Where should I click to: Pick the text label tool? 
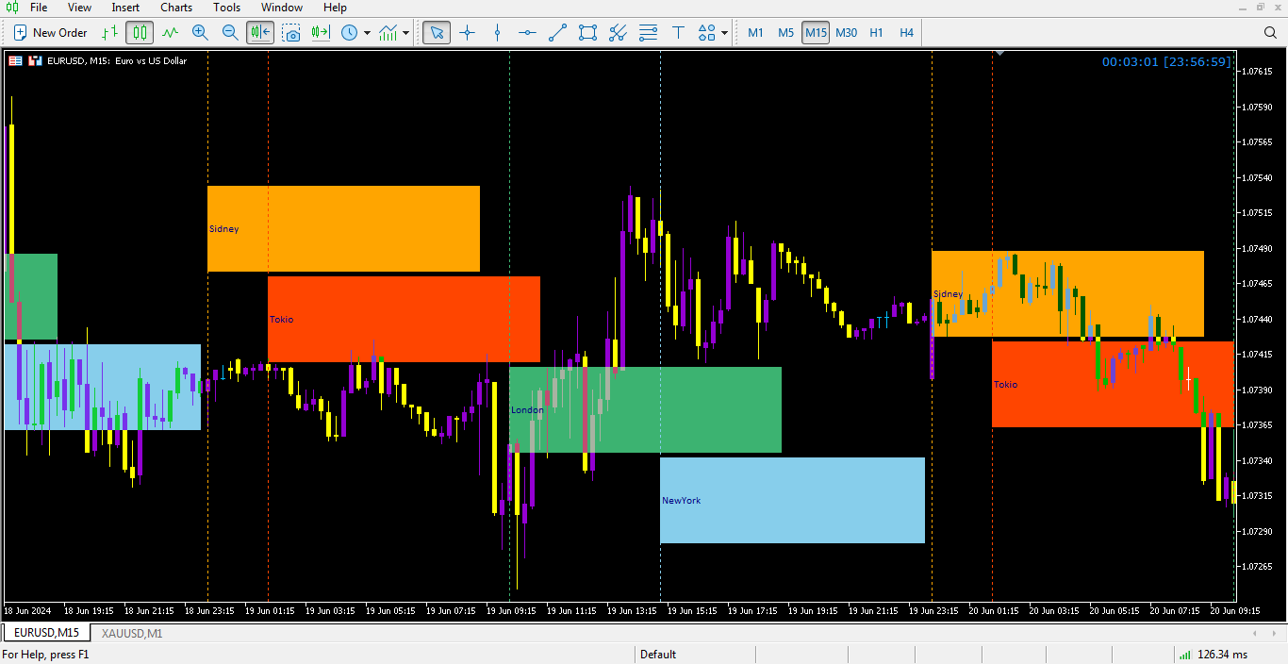[x=678, y=32]
